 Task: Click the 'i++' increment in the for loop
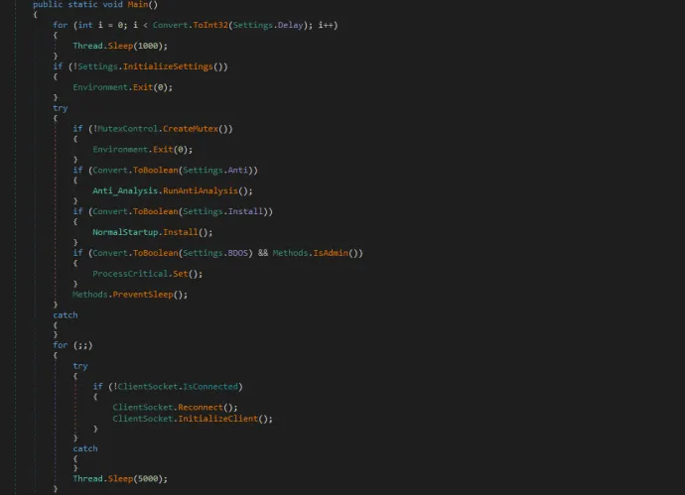pyautogui.click(x=326, y=25)
